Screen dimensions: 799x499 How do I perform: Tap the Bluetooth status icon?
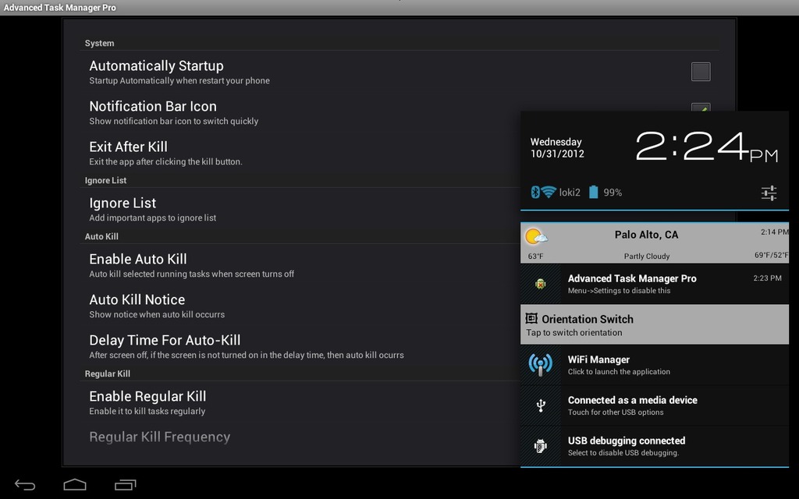pyautogui.click(x=535, y=192)
